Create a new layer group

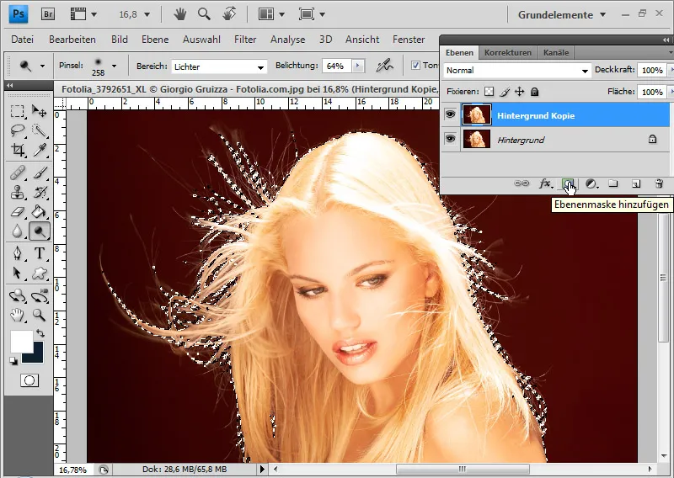[613, 183]
